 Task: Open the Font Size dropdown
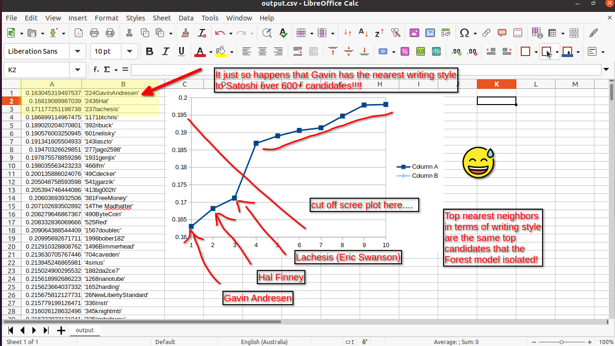point(129,51)
